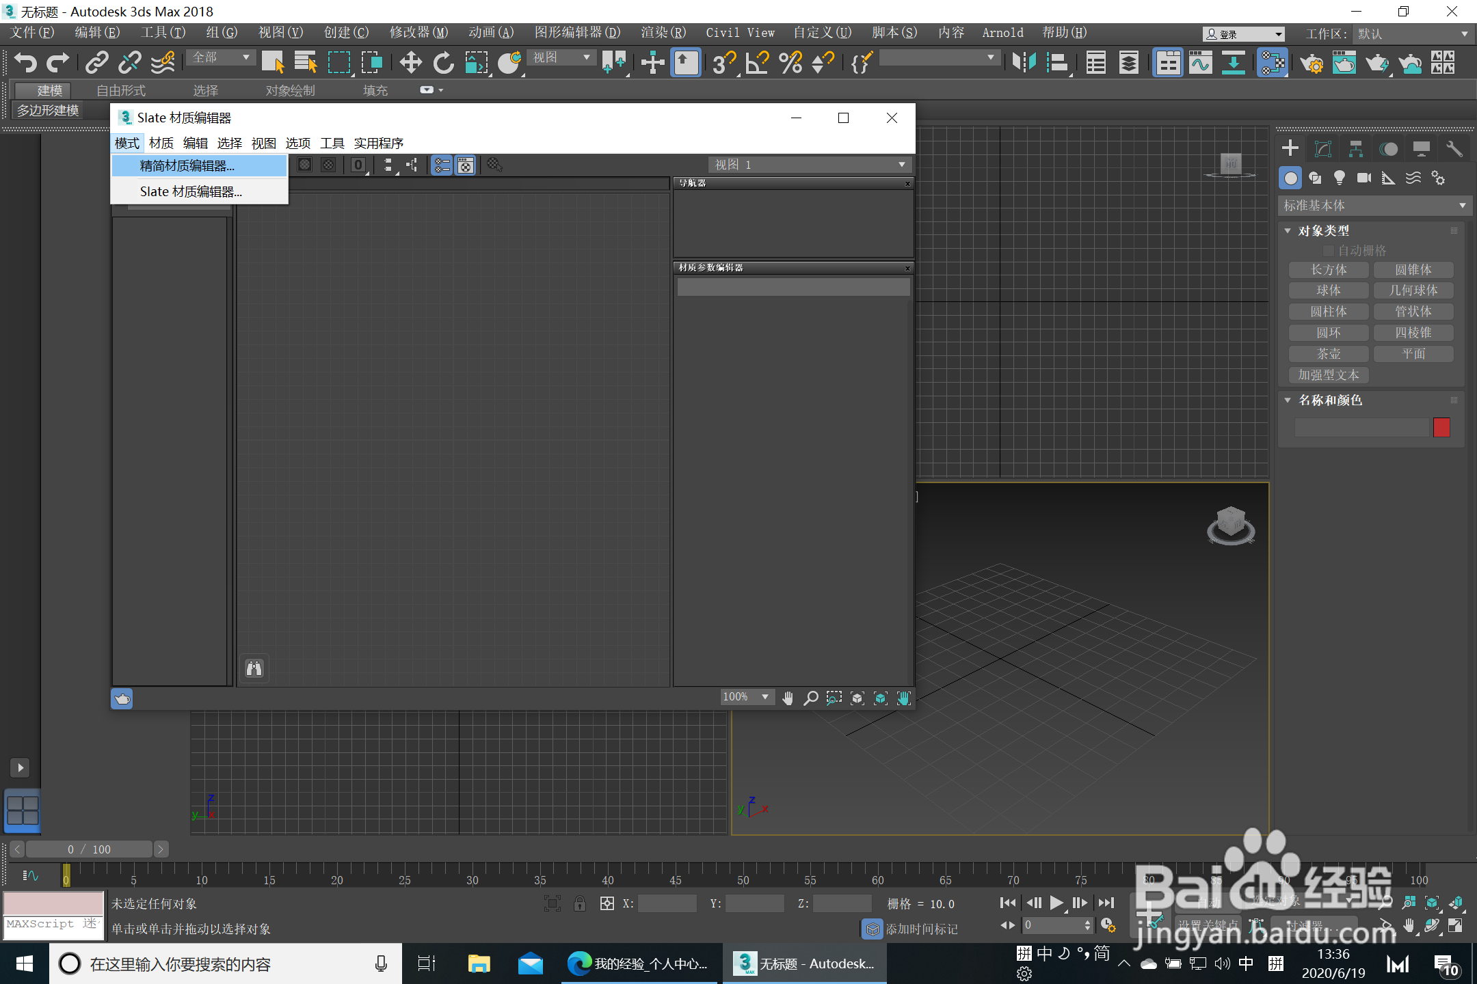
Task: Select Cameras category icon
Action: pyautogui.click(x=1364, y=178)
